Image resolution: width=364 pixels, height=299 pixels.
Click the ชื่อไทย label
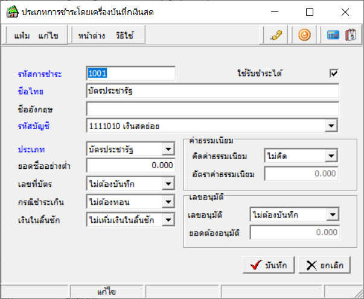tap(31, 91)
